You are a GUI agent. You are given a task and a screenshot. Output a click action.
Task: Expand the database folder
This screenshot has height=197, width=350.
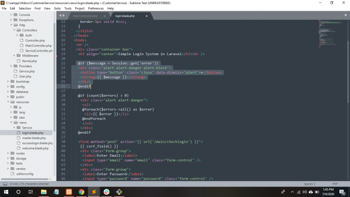pyautogui.click(x=8, y=92)
